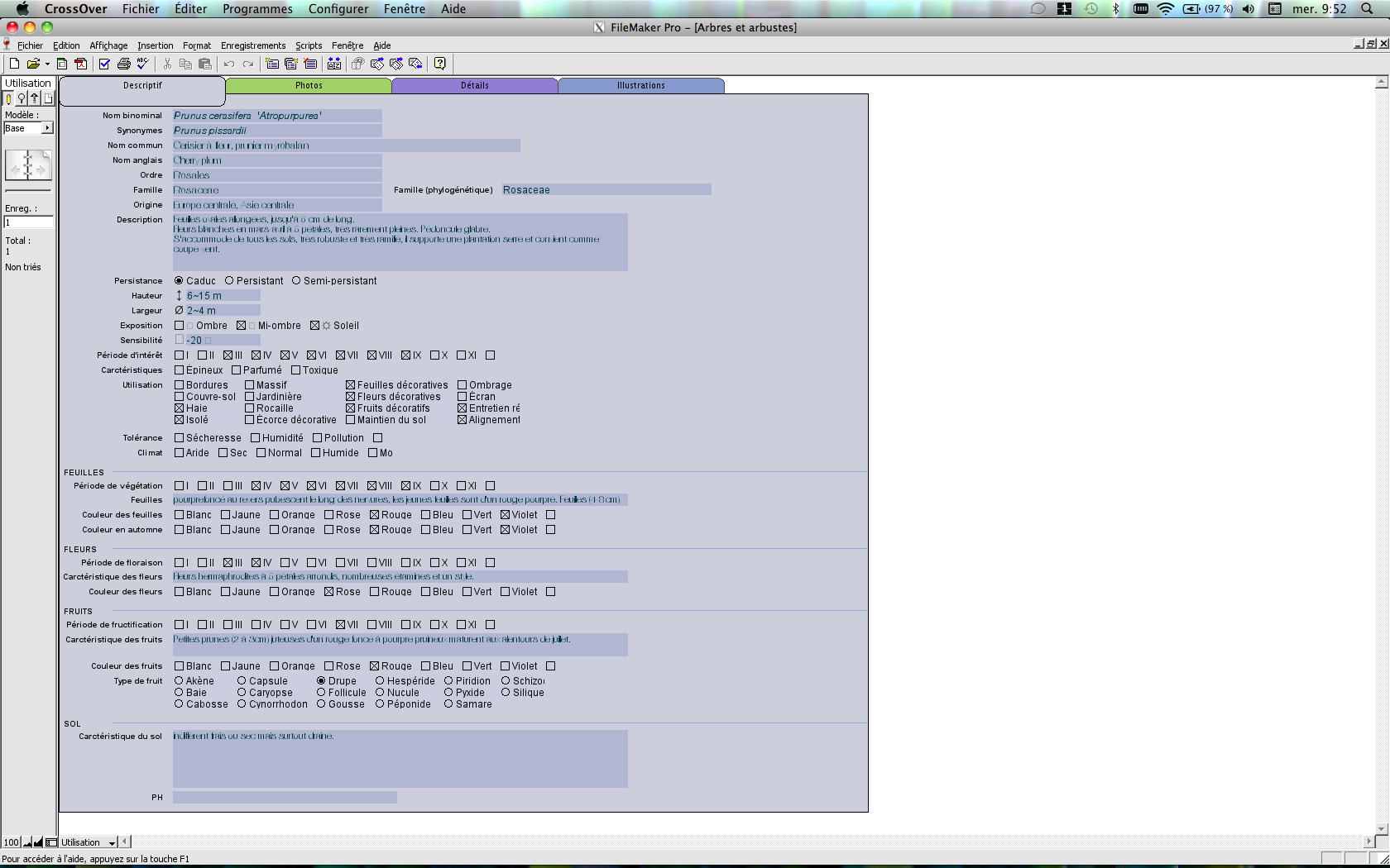
Task: Click the volume icon in menu bar
Action: (1248, 9)
